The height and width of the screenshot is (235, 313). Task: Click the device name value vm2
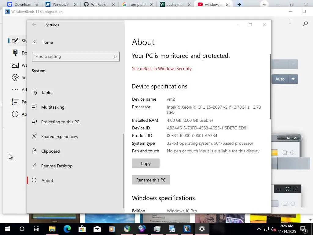click(171, 99)
